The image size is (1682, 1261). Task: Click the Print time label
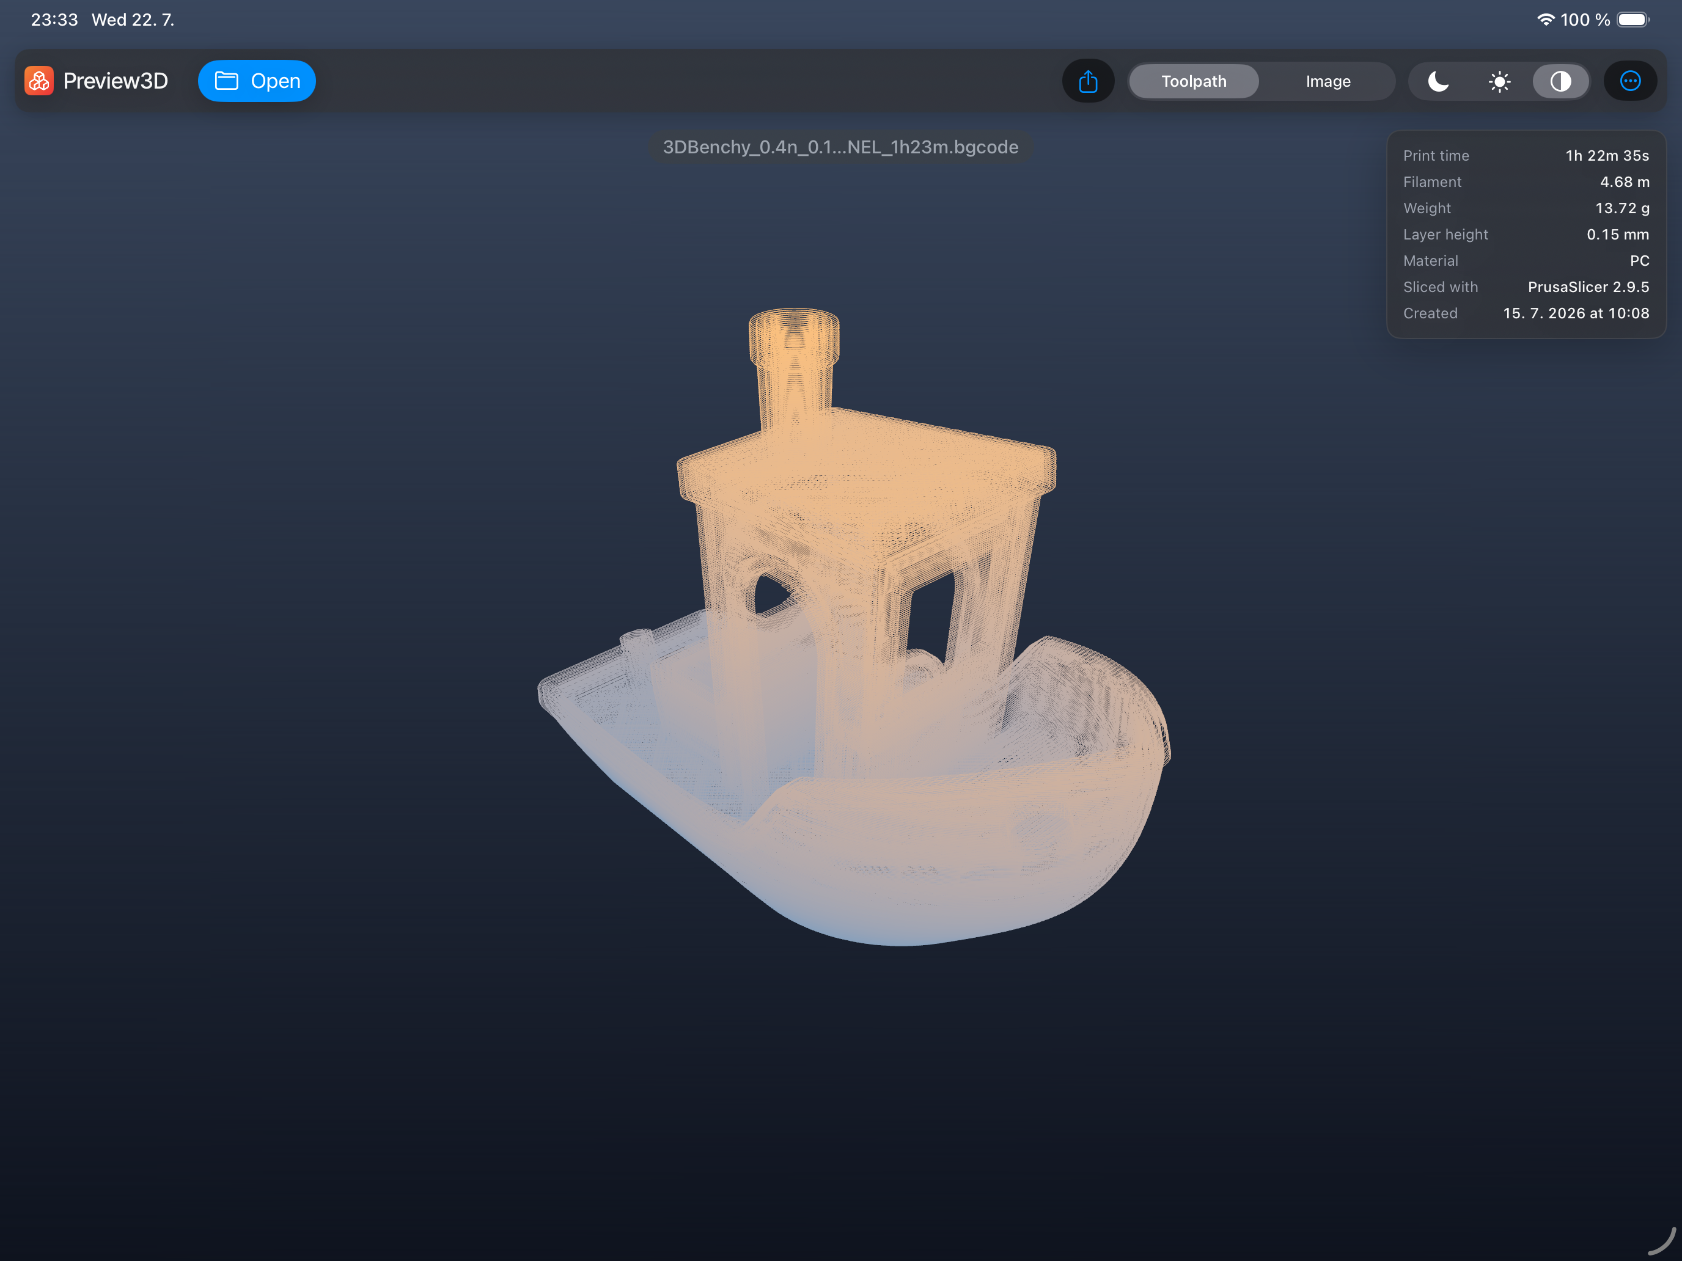pos(1436,156)
